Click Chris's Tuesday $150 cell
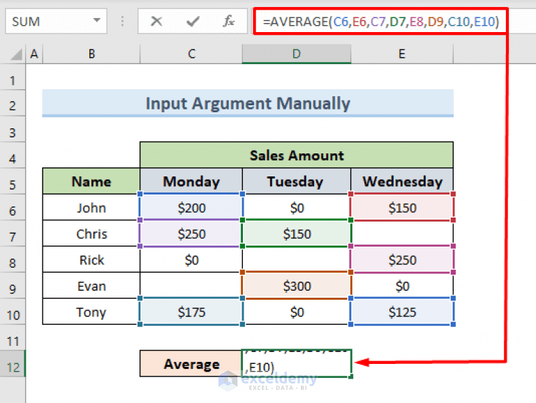The image size is (536, 403). click(x=297, y=234)
